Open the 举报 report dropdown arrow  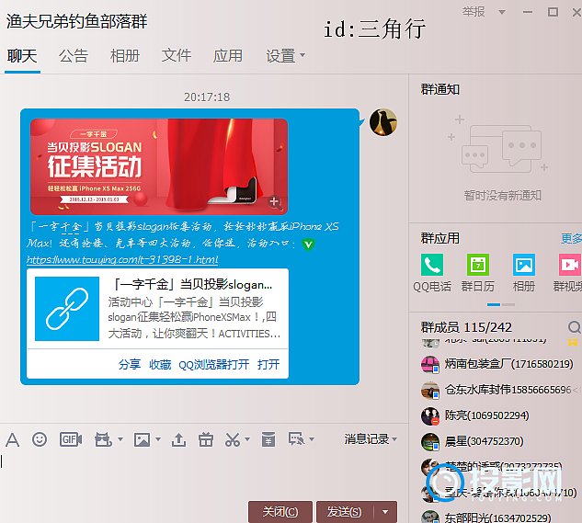(502, 12)
